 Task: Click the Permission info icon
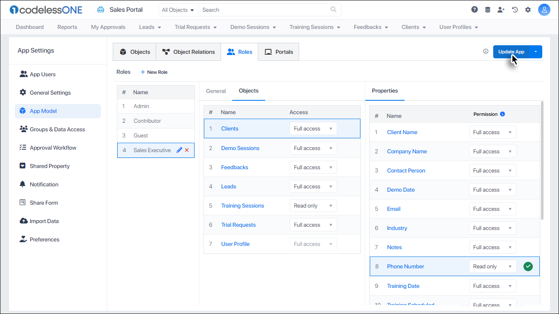503,114
